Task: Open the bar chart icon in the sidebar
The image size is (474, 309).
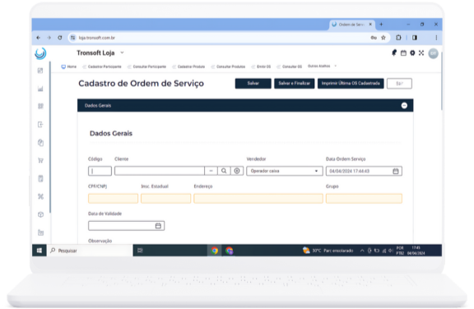Action: point(40,89)
